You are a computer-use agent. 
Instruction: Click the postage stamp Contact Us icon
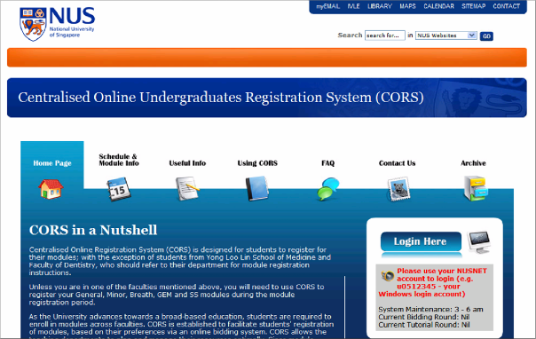[398, 189]
